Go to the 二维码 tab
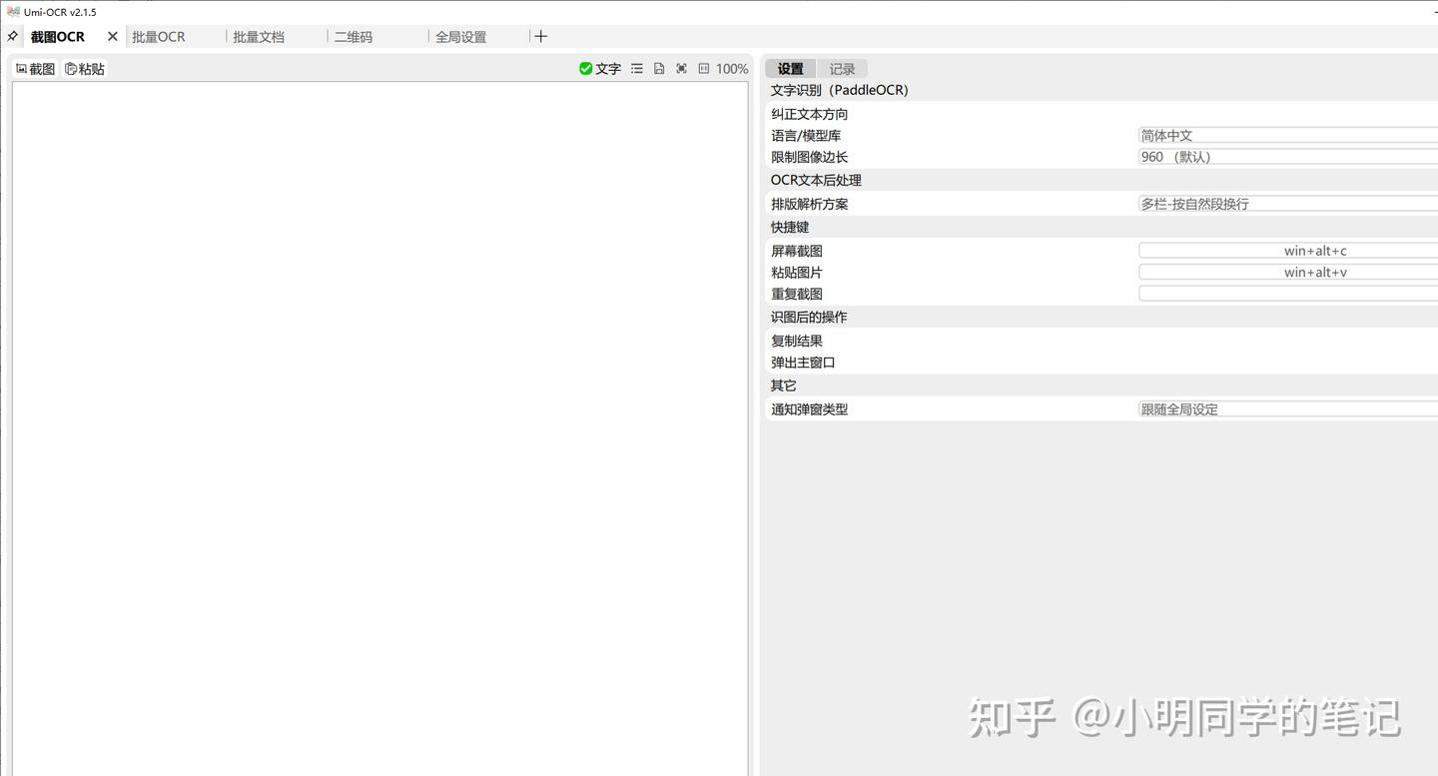1438x776 pixels. (354, 36)
